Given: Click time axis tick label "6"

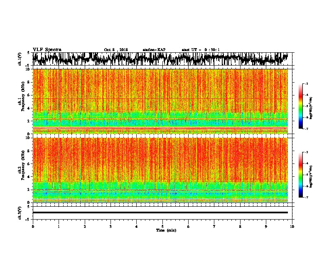Looking at the screenshot, I should [x=189, y=227].
